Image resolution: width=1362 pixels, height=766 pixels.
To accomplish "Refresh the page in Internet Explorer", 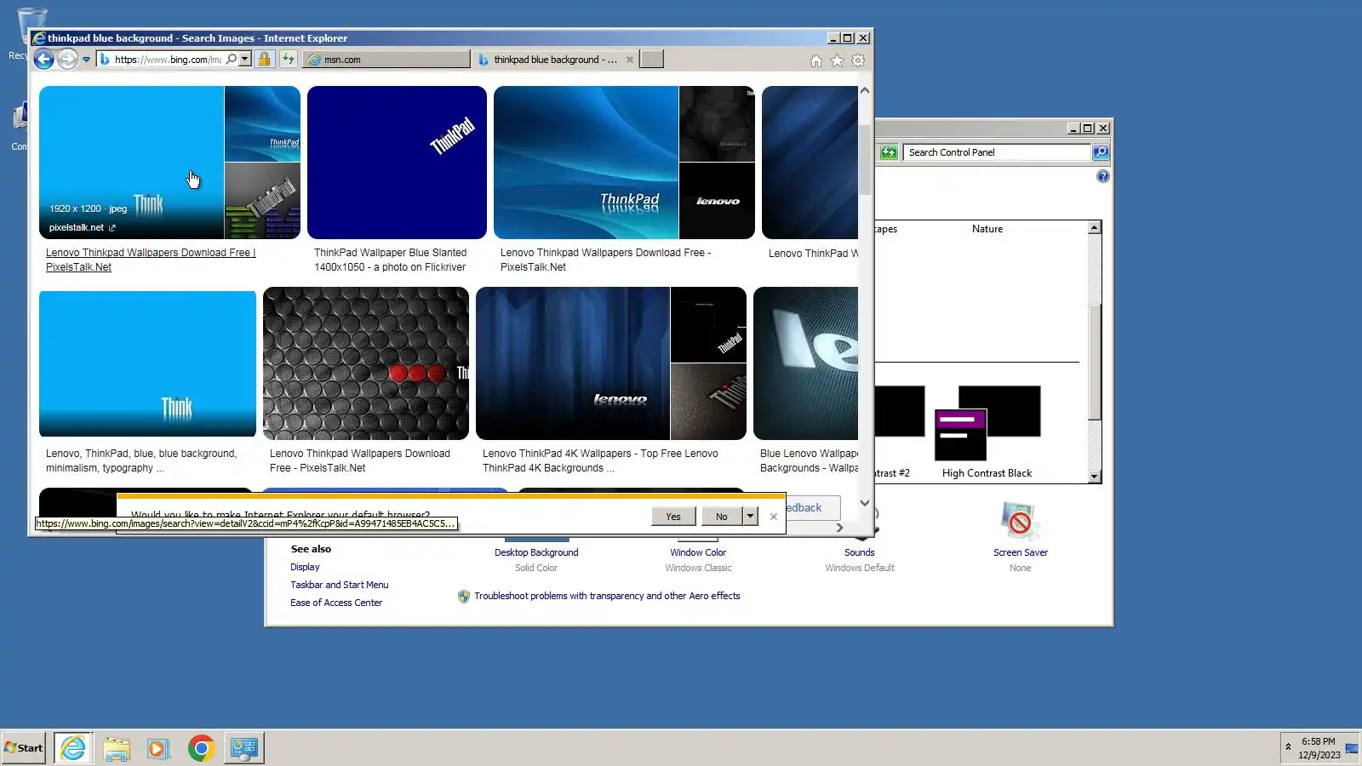I will coord(289,60).
